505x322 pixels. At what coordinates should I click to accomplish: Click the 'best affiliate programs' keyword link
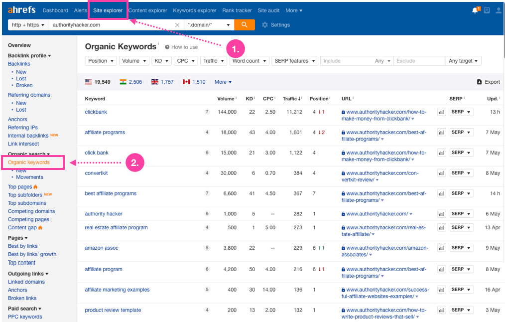click(x=111, y=193)
